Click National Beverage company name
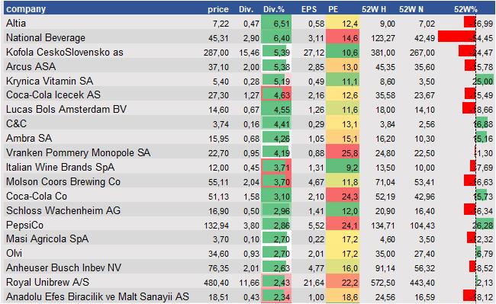 46,37
